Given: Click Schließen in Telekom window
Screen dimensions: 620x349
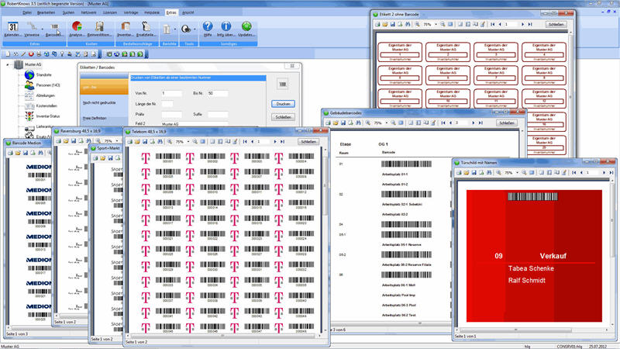Looking at the screenshot, I should [308, 141].
